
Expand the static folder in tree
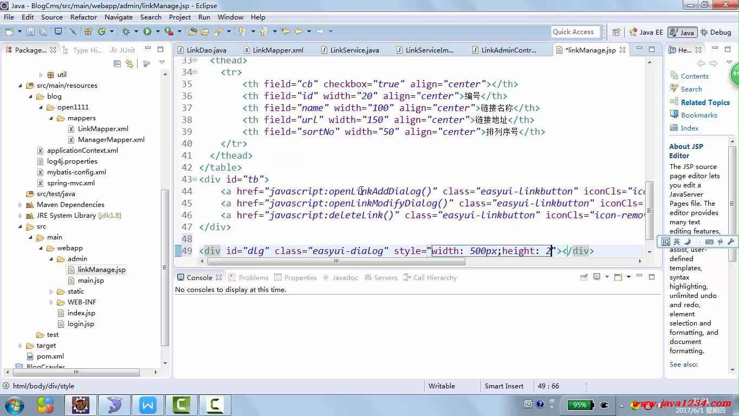(51, 291)
